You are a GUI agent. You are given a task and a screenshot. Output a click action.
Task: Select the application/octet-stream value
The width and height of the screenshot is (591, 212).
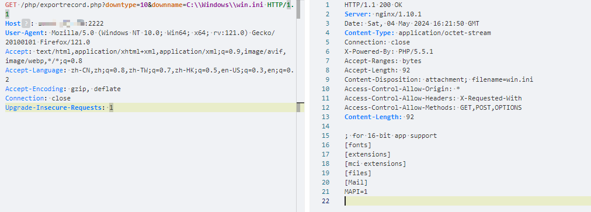coord(445,33)
